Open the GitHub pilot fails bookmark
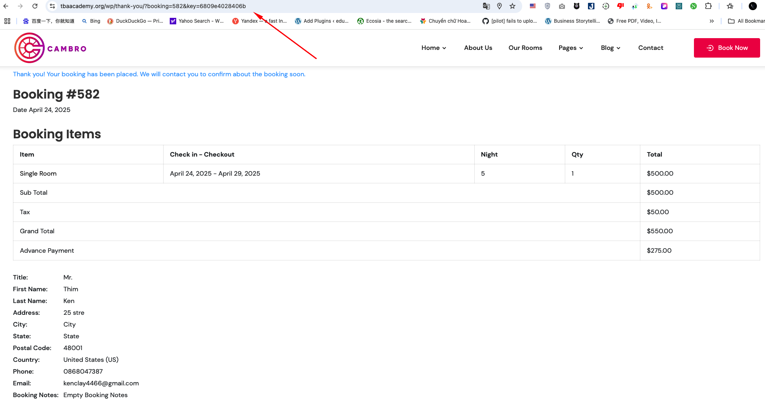The image size is (765, 402). (510, 21)
